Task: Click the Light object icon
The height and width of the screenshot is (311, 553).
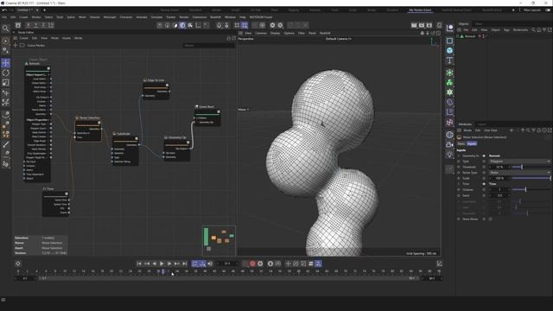Action: click(449, 155)
